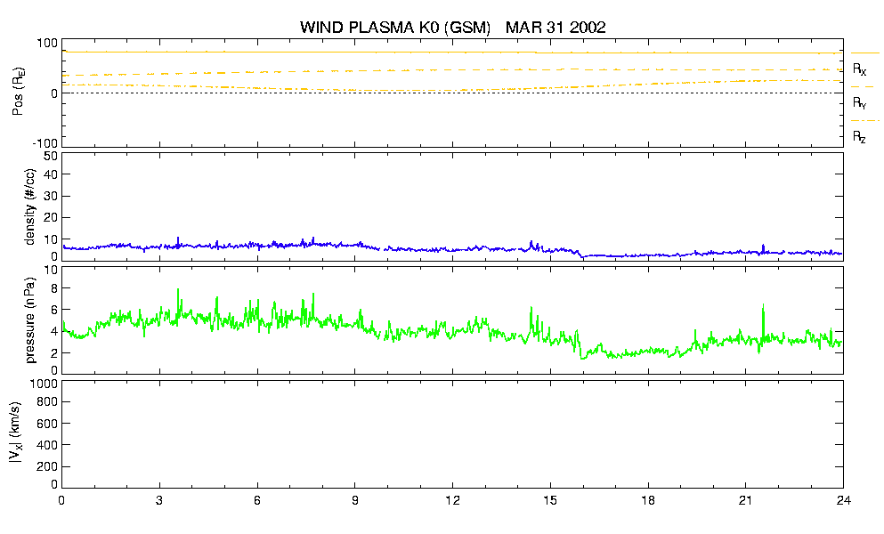Image resolution: width=884 pixels, height=534 pixels.
Task: Click the x-axis tick label 6
Action: pyautogui.click(x=257, y=500)
